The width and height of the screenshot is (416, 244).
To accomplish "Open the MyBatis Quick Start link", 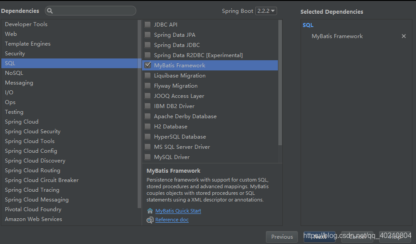I will pyautogui.click(x=178, y=211).
